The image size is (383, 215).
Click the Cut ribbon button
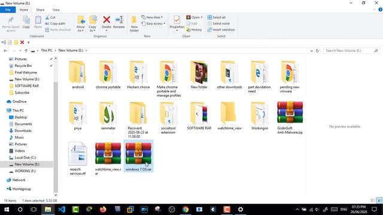(50, 17)
